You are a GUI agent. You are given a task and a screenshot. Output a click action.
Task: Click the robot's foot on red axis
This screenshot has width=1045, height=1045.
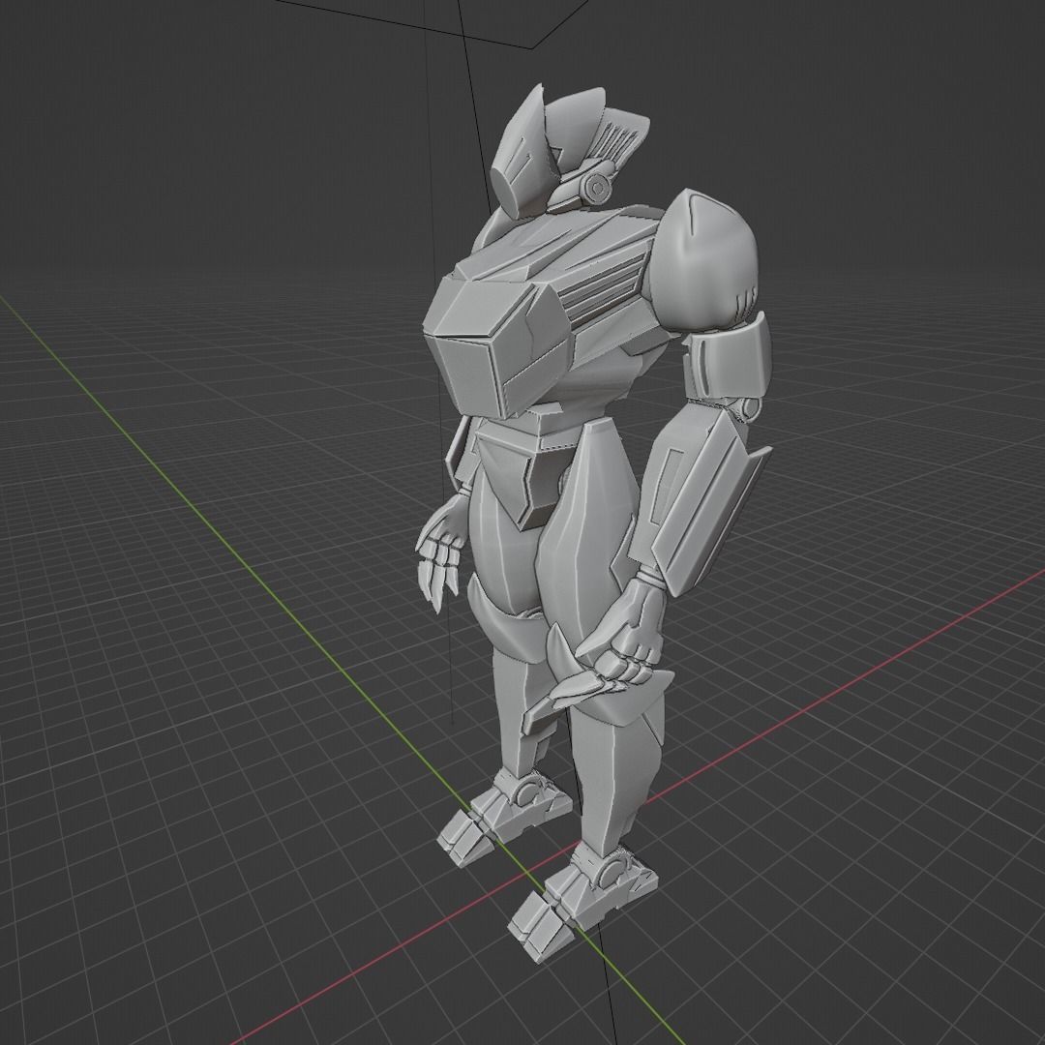(582, 900)
